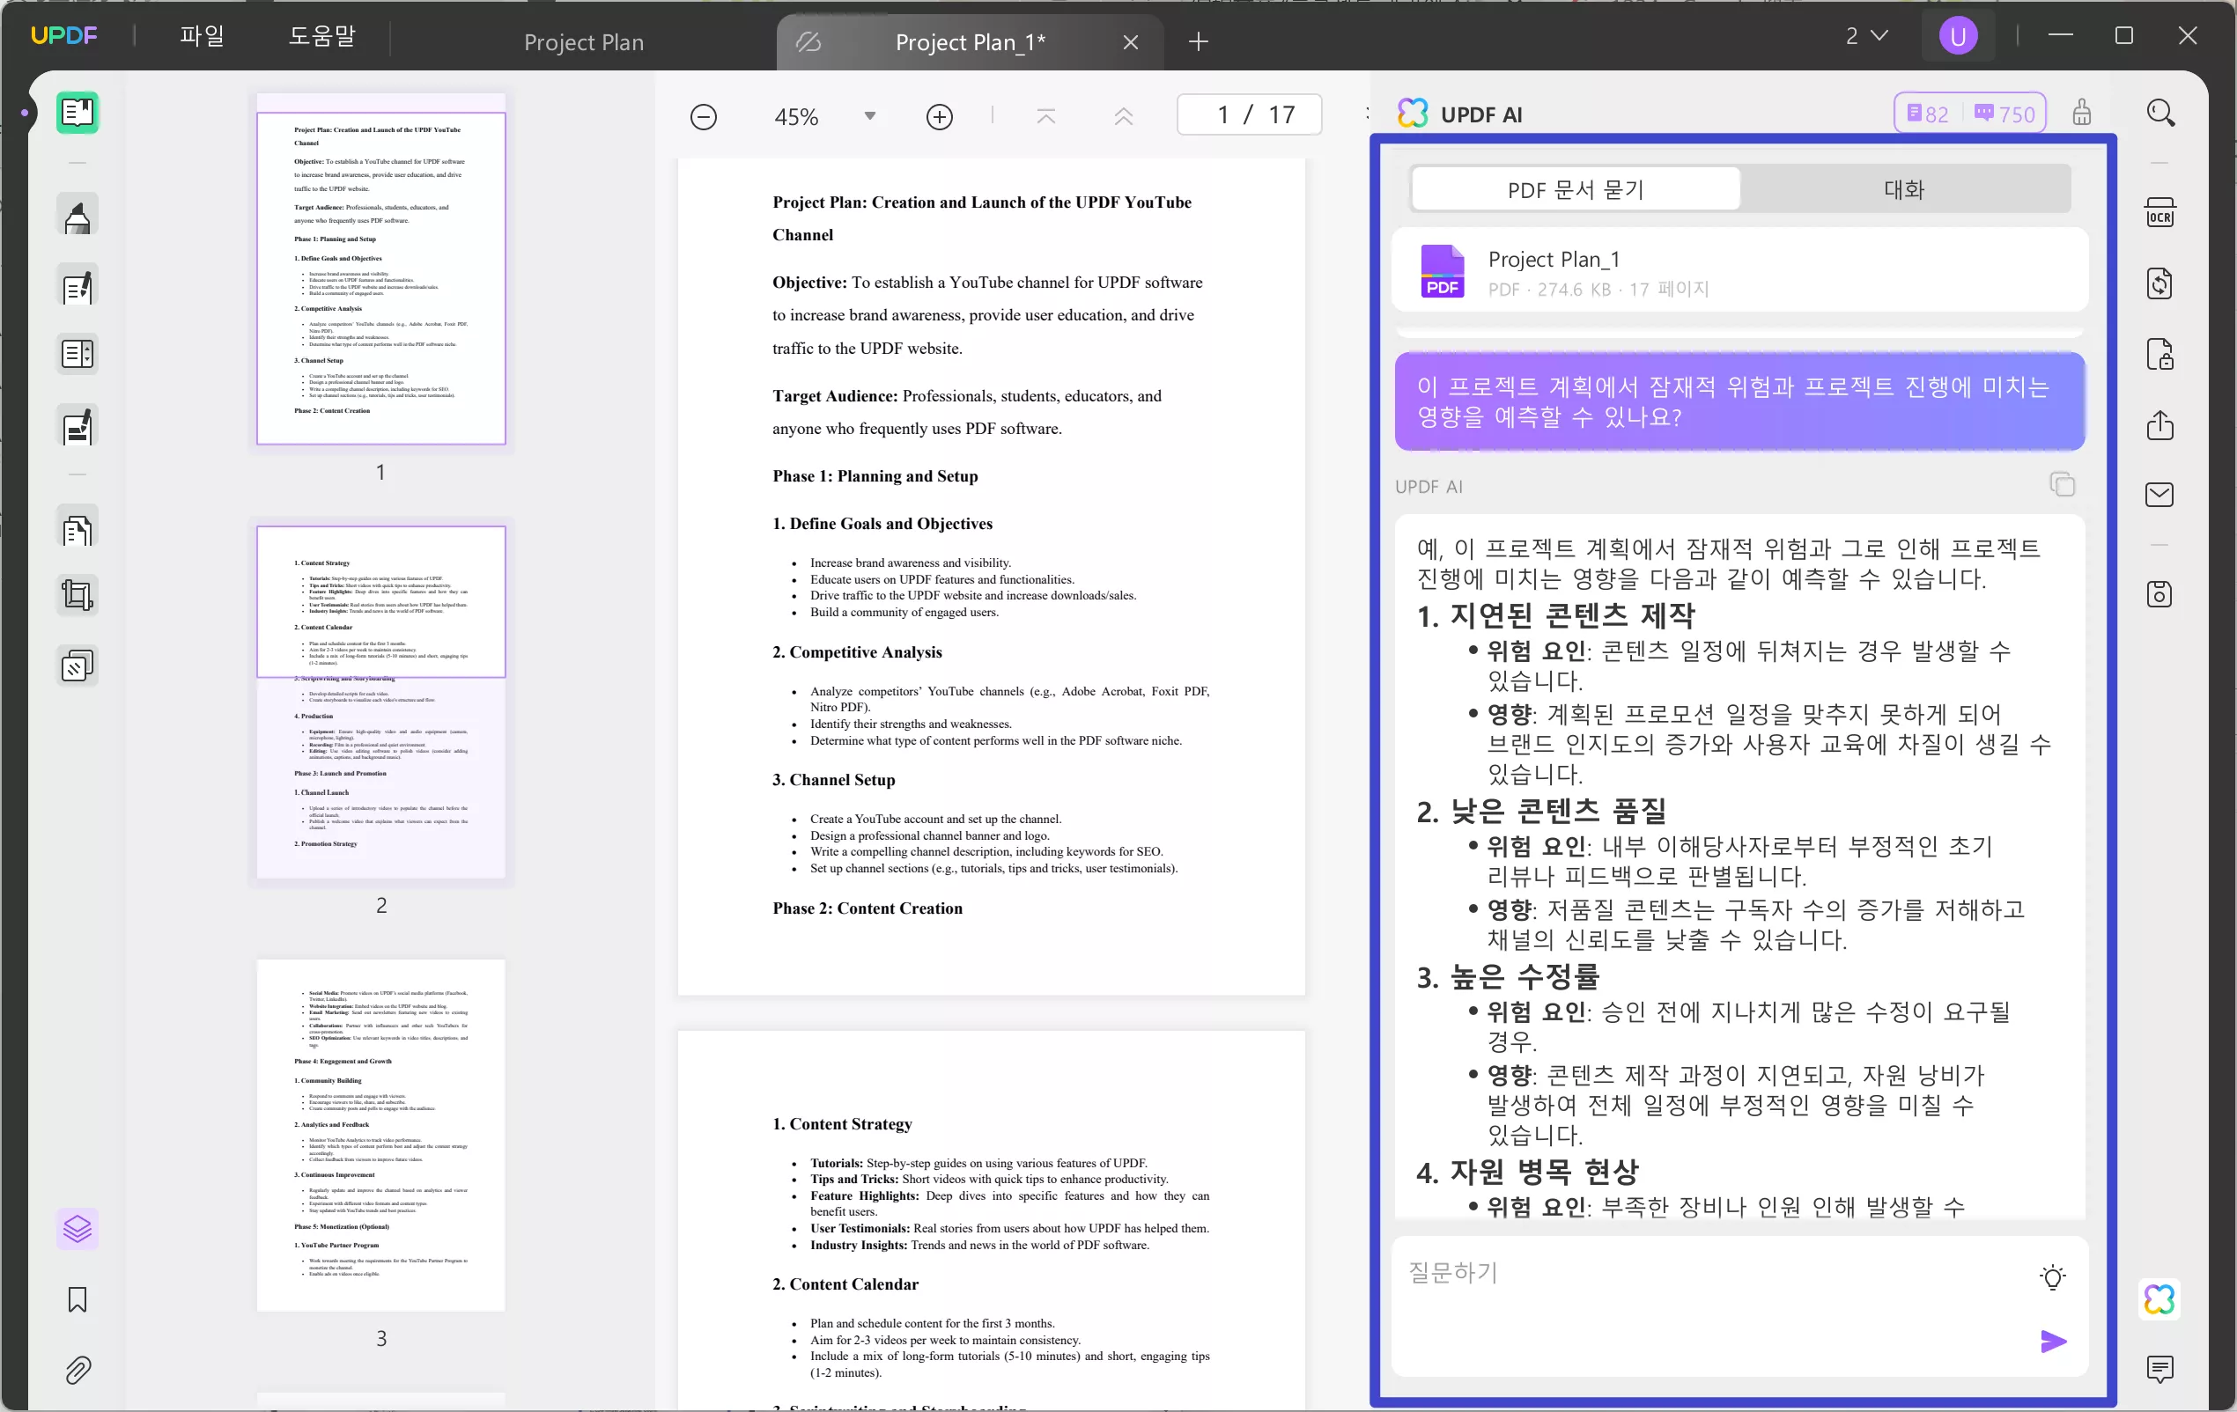Image resolution: width=2237 pixels, height=1412 pixels.
Task: Open Reader mode in left sidebar
Action: tap(78, 114)
